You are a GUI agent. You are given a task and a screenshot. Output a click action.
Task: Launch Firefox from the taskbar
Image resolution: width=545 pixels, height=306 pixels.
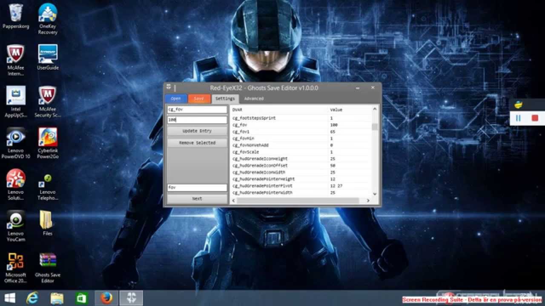tap(106, 298)
